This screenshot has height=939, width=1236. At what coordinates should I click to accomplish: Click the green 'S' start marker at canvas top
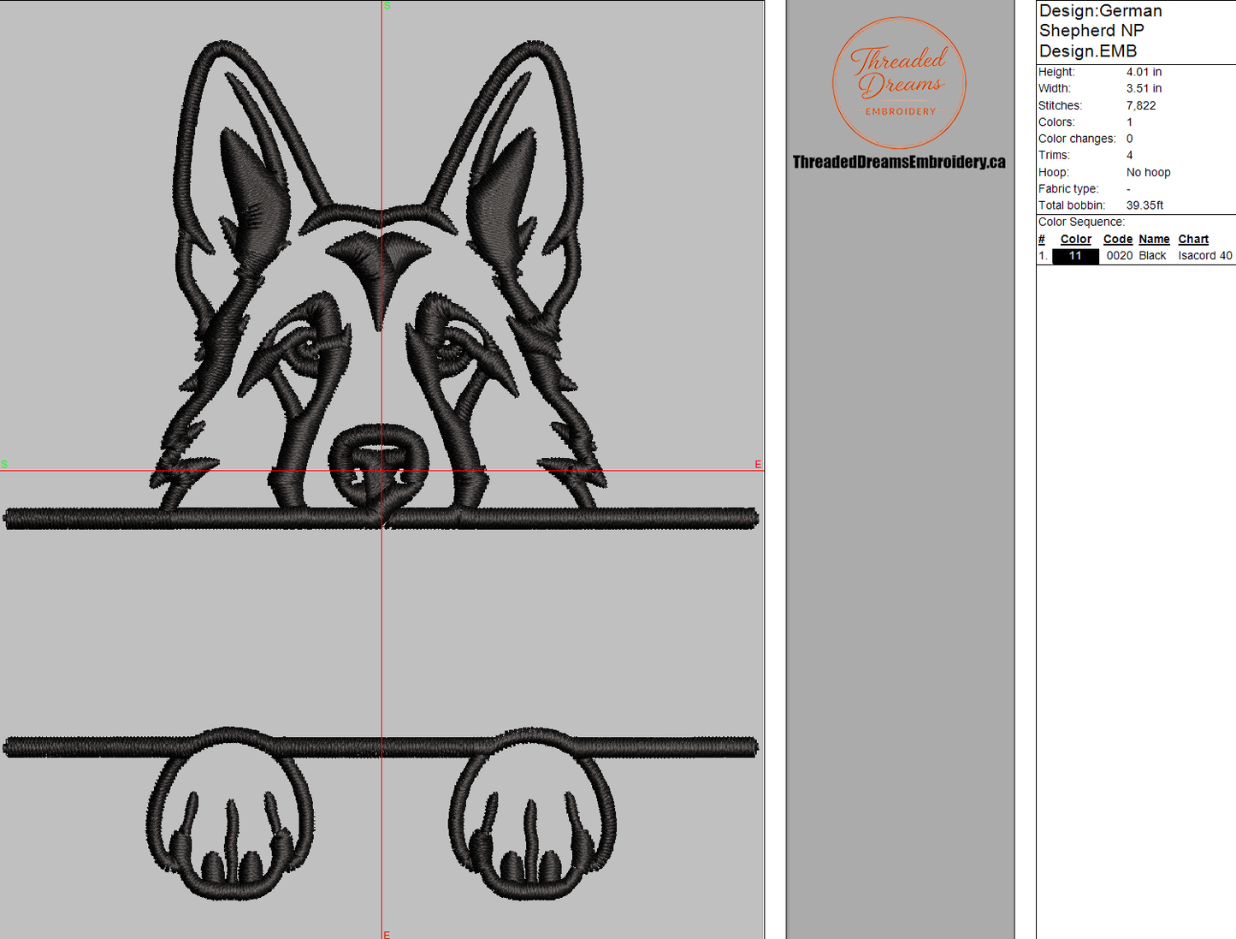(x=387, y=6)
